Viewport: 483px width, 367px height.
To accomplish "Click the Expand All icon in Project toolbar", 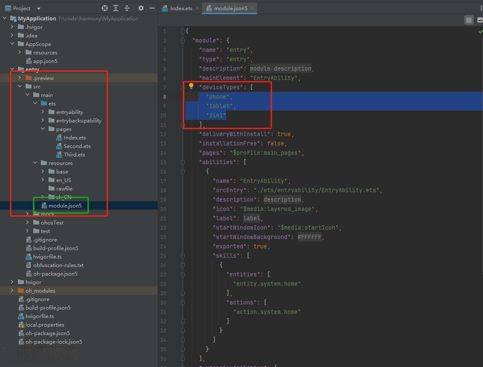I will click(116, 9).
